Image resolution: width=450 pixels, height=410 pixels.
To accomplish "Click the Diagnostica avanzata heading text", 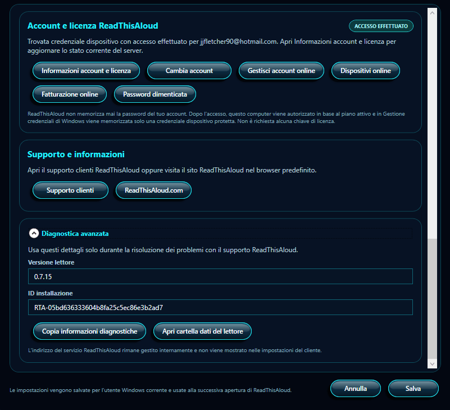I will pos(75,234).
